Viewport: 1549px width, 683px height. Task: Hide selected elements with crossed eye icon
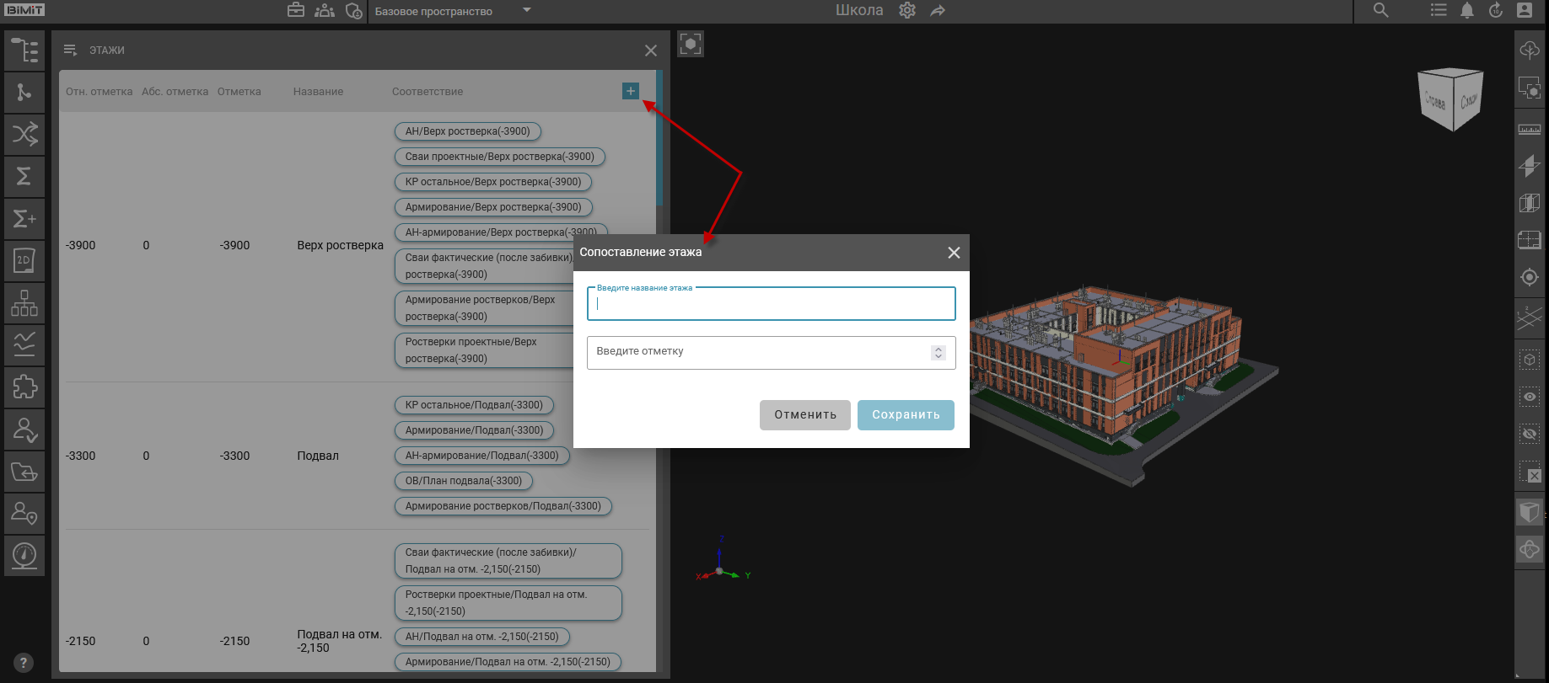1529,434
